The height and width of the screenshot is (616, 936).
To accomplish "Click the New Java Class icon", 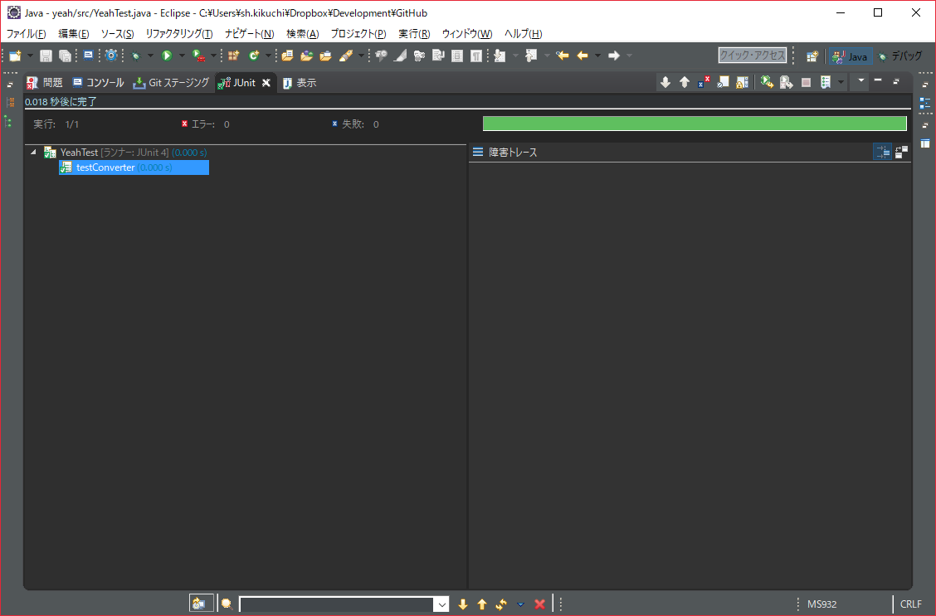I will (254, 56).
